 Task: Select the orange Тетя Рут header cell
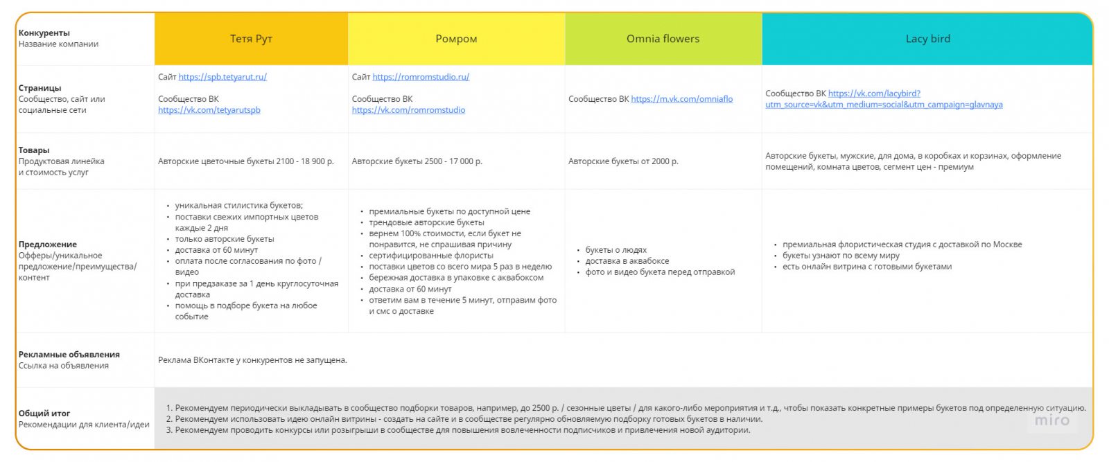pyautogui.click(x=251, y=39)
